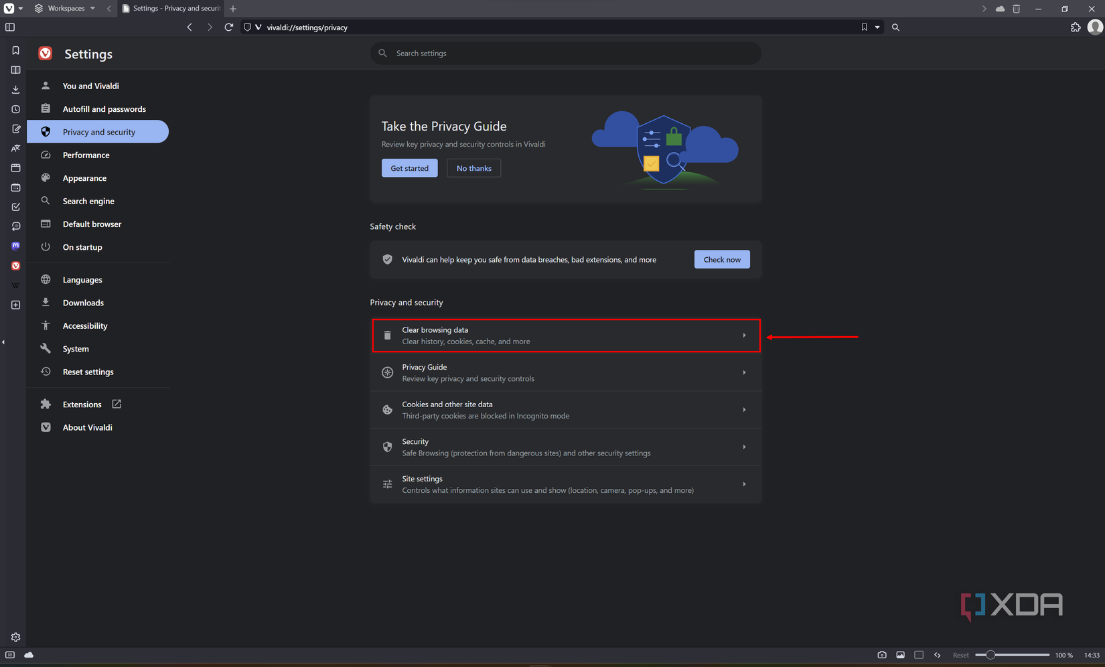
Task: Open the search field magnifier icon
Action: coord(895,27)
